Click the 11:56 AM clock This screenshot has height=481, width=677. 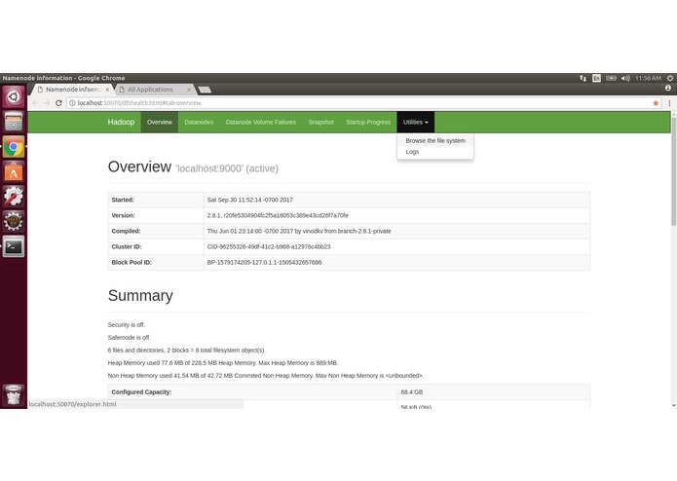coord(648,78)
